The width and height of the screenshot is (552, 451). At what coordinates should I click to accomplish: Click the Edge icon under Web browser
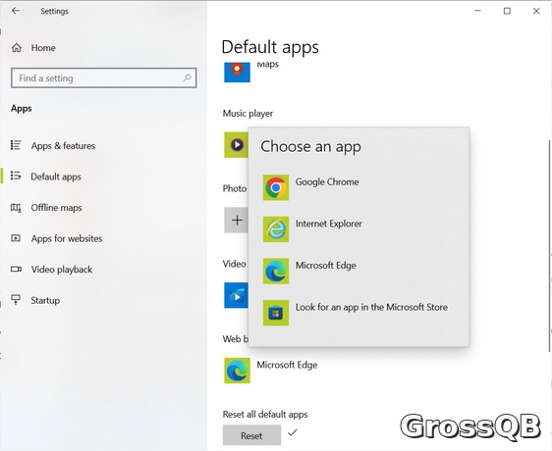(x=238, y=371)
